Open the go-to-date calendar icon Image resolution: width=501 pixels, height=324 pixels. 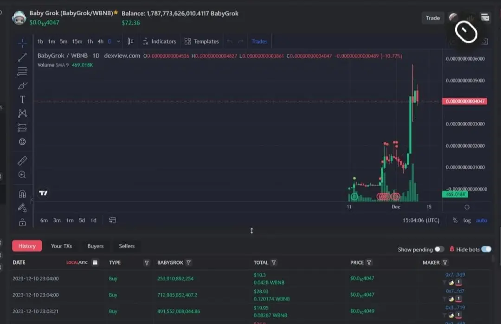[112, 220]
